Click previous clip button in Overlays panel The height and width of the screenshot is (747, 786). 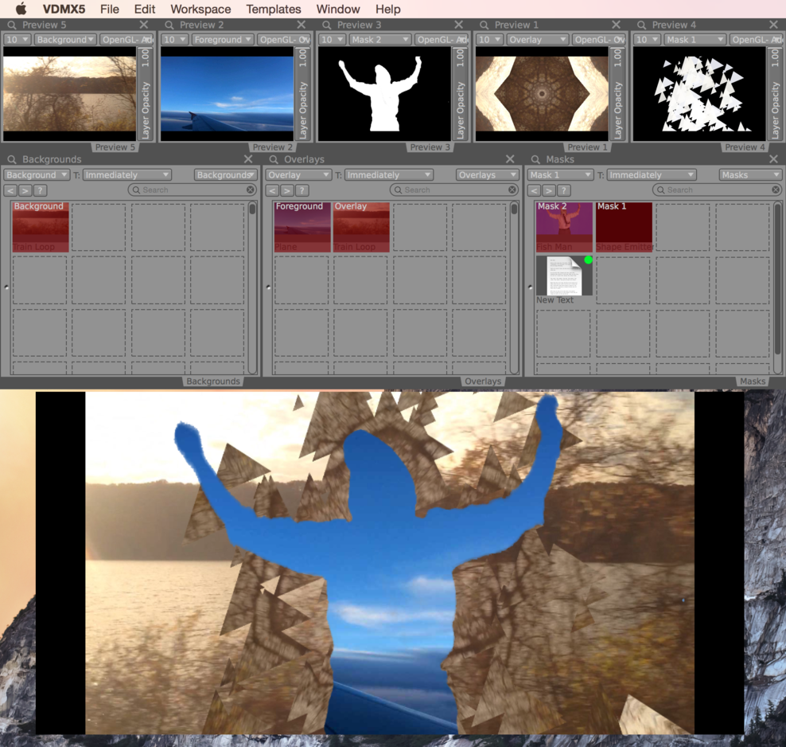(x=272, y=190)
